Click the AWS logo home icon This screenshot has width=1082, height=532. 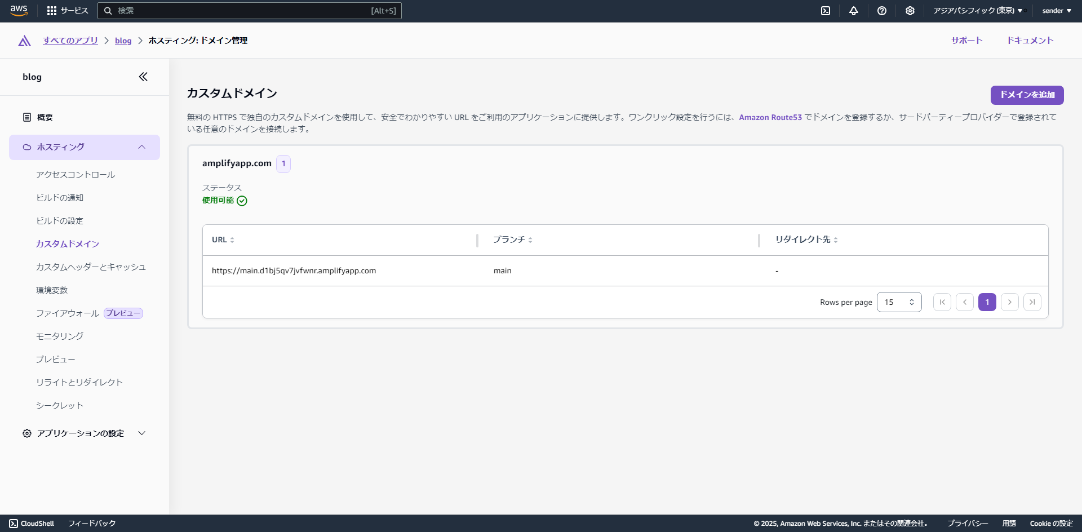click(x=19, y=11)
